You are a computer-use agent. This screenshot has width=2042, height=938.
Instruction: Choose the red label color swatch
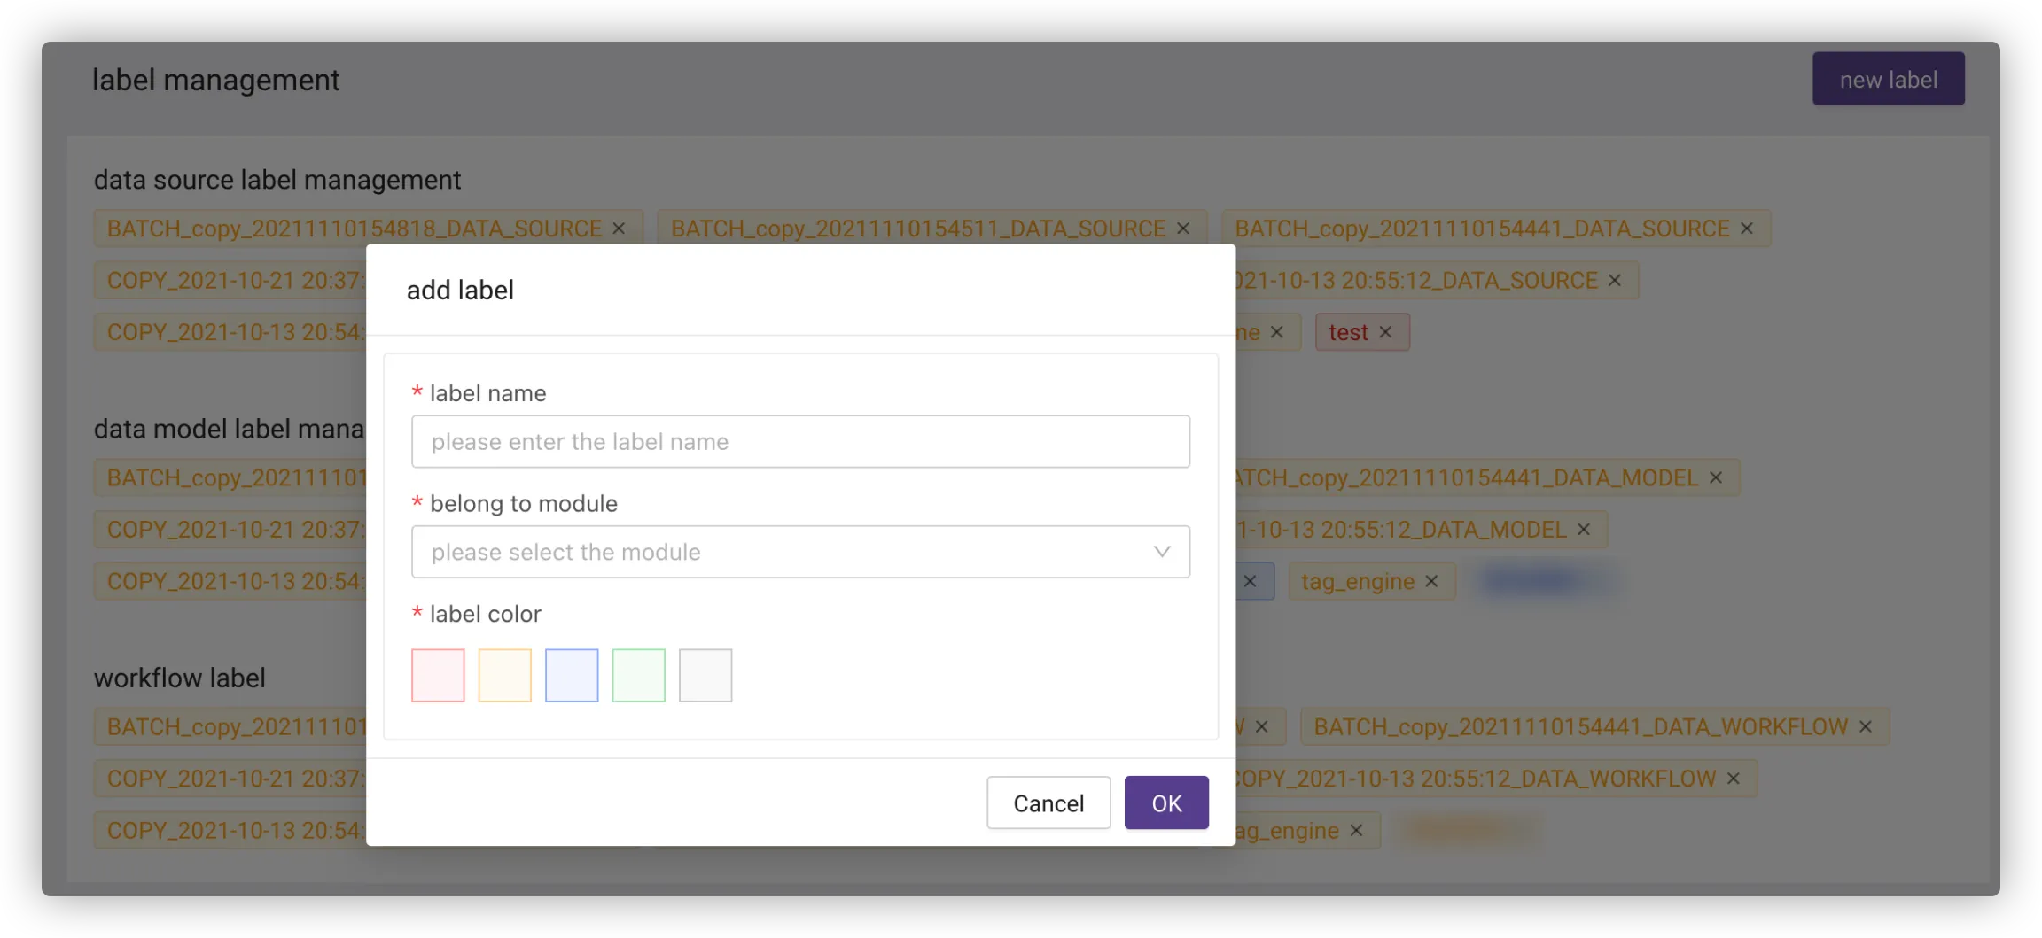click(438, 675)
